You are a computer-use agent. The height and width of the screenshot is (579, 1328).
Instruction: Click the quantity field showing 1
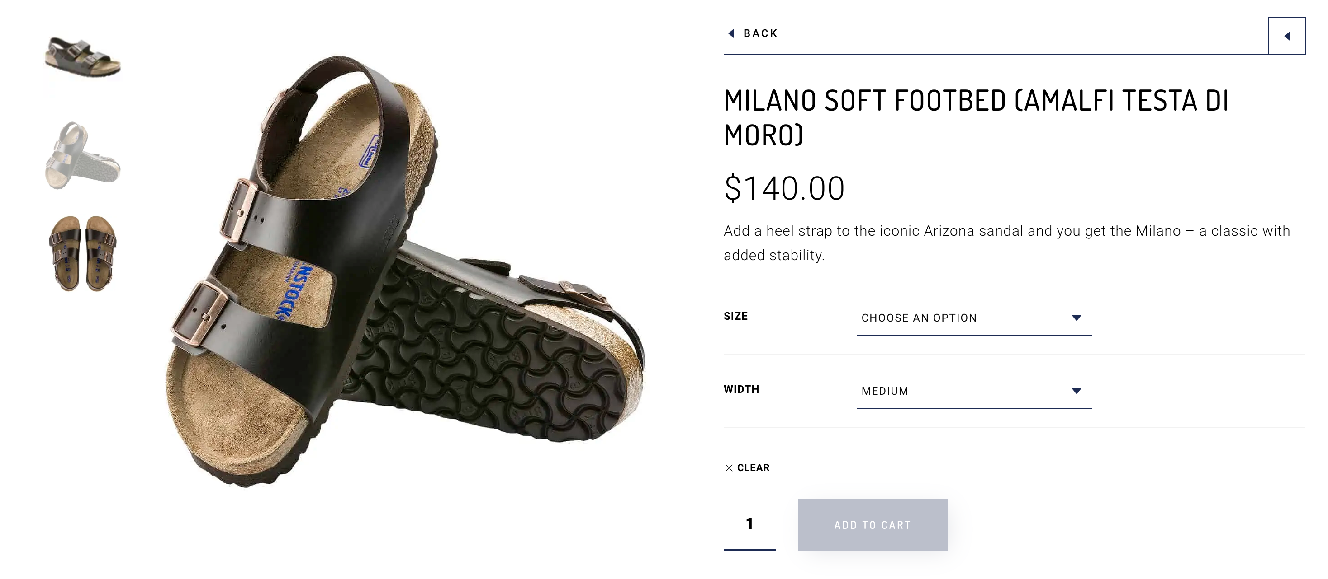[749, 524]
